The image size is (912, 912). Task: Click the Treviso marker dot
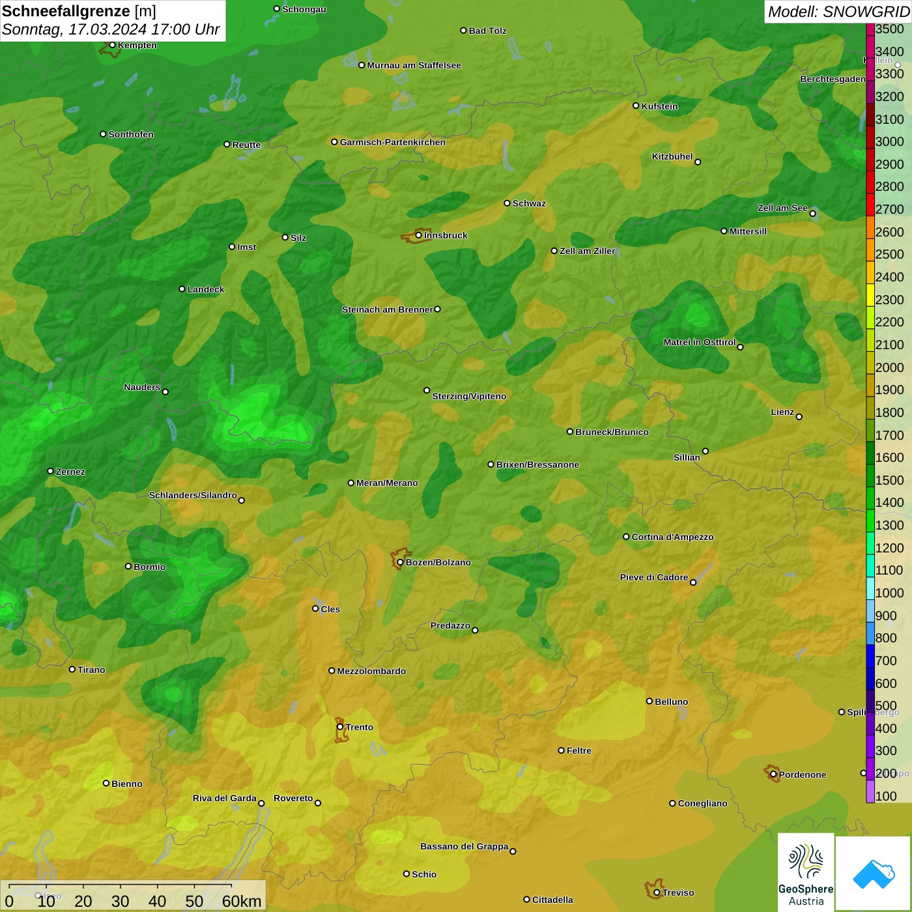(x=657, y=892)
